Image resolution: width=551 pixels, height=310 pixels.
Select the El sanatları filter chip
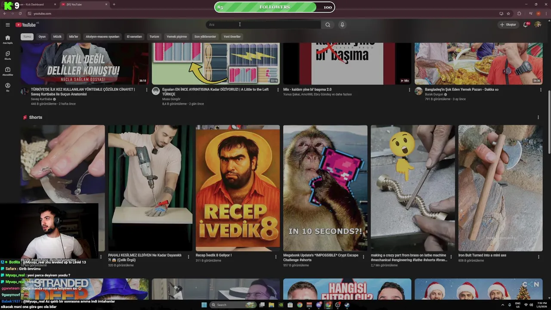point(134,37)
